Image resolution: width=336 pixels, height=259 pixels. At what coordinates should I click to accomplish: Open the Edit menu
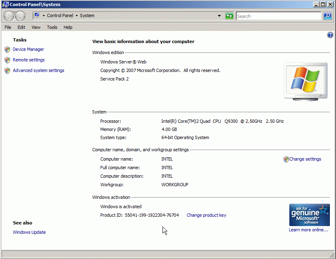tap(21, 27)
